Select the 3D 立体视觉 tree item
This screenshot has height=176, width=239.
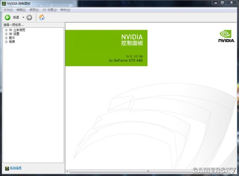point(17,30)
